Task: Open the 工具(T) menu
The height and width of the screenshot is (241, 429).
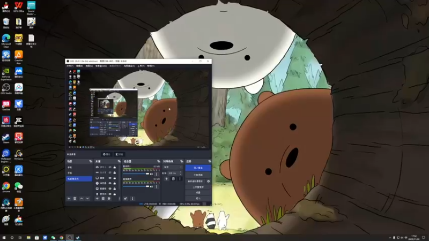Action: [x=141, y=66]
